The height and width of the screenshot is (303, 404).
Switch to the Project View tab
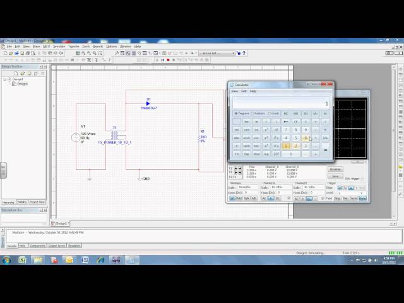[x=37, y=202]
